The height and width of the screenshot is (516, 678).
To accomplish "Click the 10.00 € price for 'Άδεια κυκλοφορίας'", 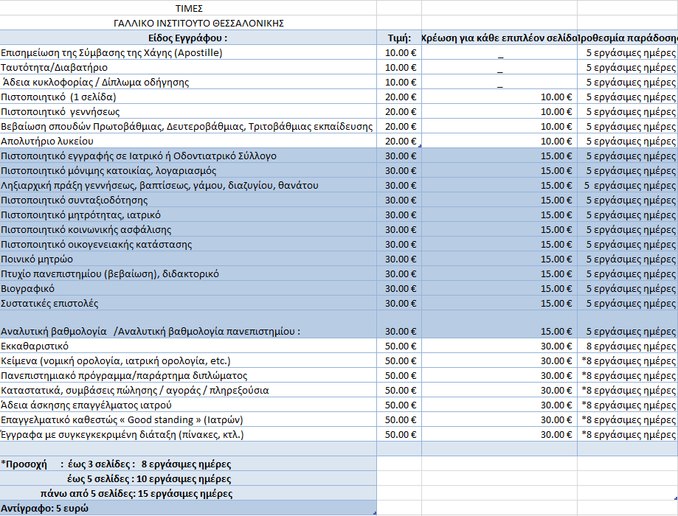I will [401, 82].
